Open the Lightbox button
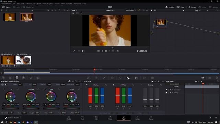The height and width of the screenshot is (124, 220). click(x=214, y=7)
